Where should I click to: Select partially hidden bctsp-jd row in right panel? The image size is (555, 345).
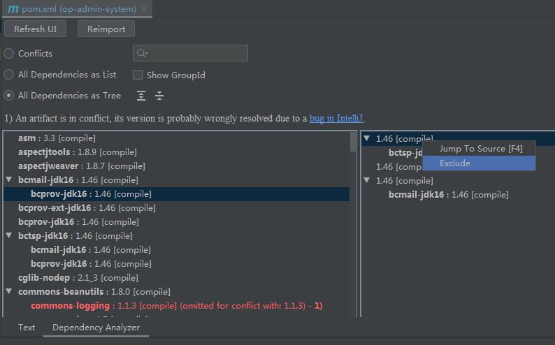point(405,153)
